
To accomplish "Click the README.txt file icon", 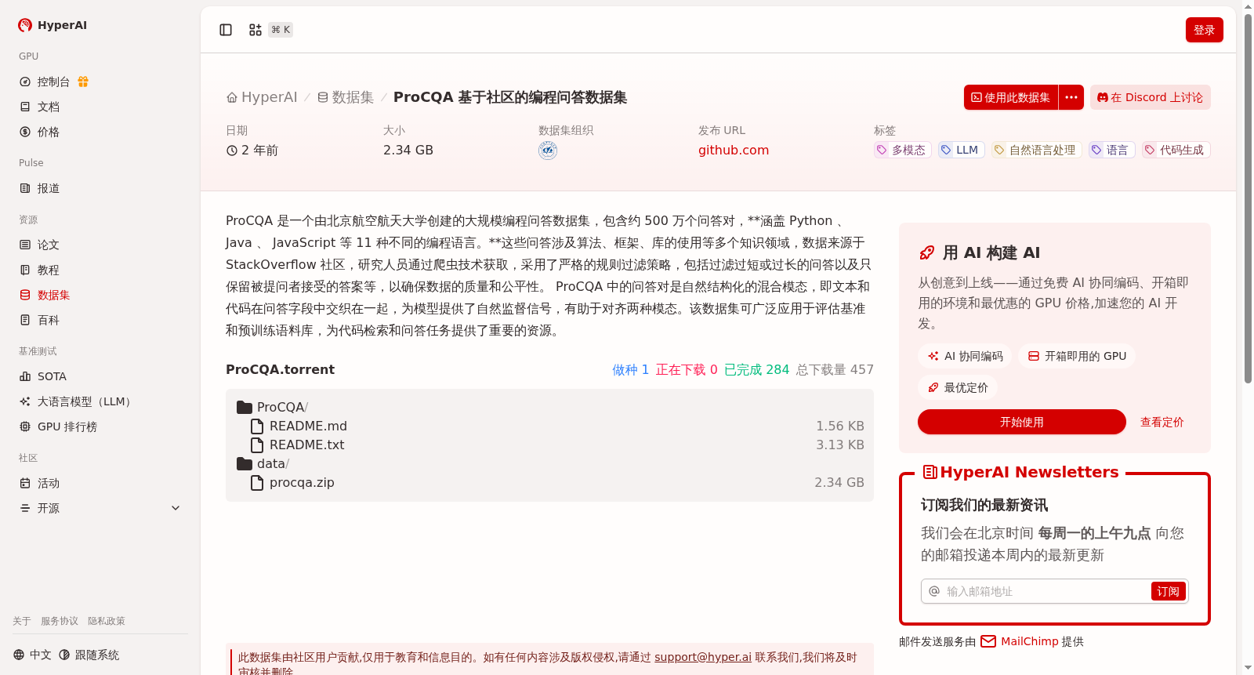I will (x=257, y=445).
